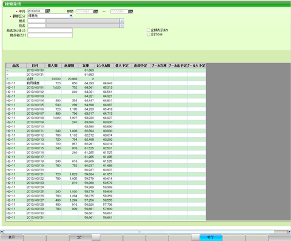Select the 品名 column header
This screenshot has width=291, height=241.
coord(16,66)
